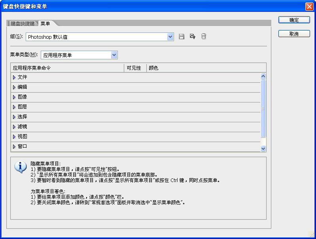This screenshot has height=239, width=316.
Task: Click the command list scroll up arrow
Action: [x=263, y=76]
